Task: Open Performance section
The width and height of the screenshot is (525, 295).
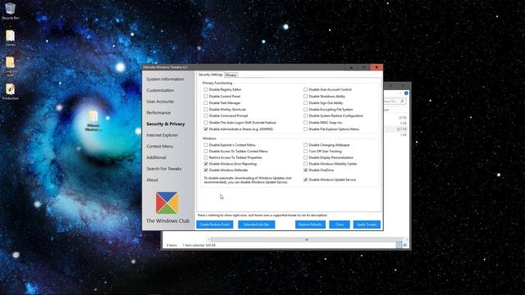Action: pyautogui.click(x=158, y=113)
